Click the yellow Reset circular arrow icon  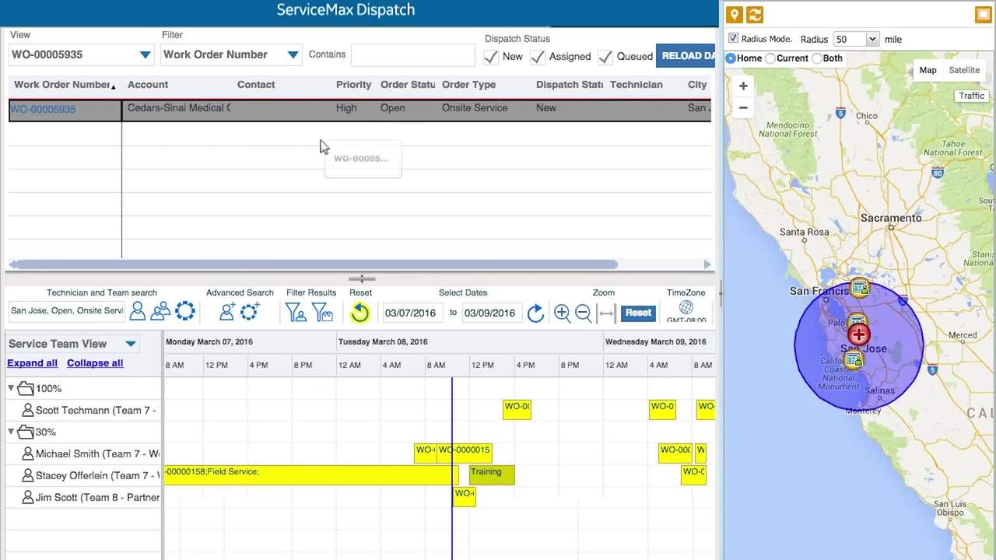click(359, 313)
